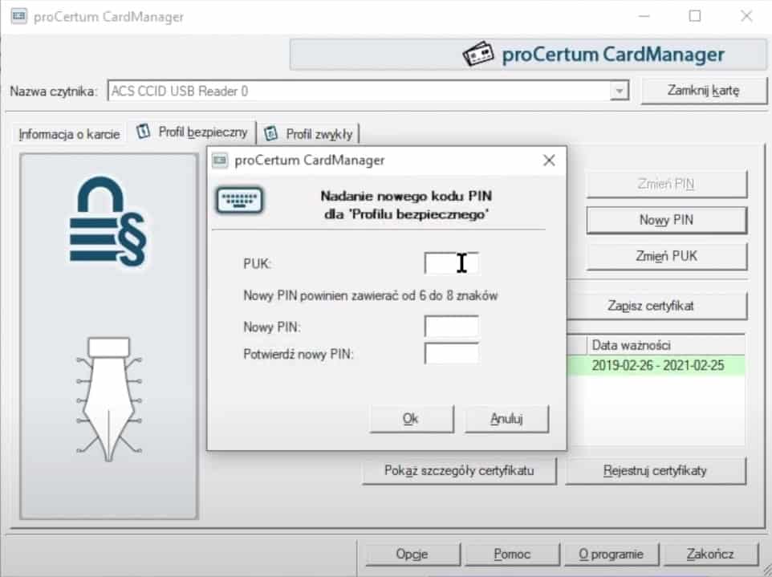Screen dimensions: 772x577
Task: Confirm the new PIN with Ok
Action: [x=412, y=418]
